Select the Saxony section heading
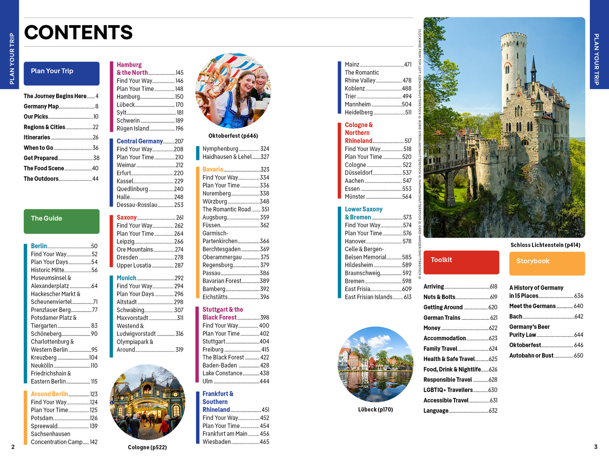The image size is (609, 468). click(127, 217)
